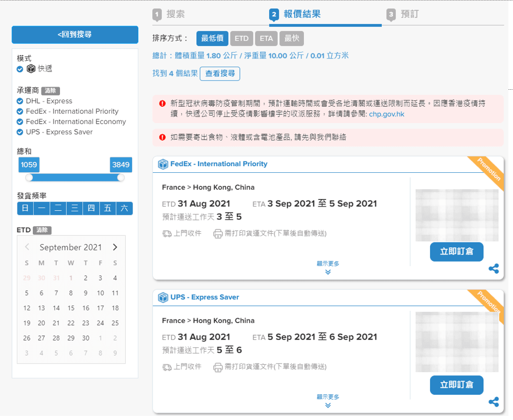Click 立即訂倉 for FedEx International Priority
Viewport: 513px width, 420px height.
point(457,252)
